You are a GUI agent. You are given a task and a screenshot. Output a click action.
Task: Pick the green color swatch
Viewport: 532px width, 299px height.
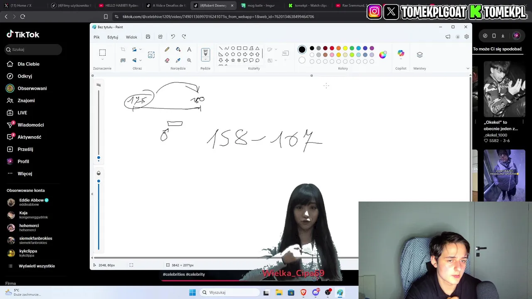point(352,48)
